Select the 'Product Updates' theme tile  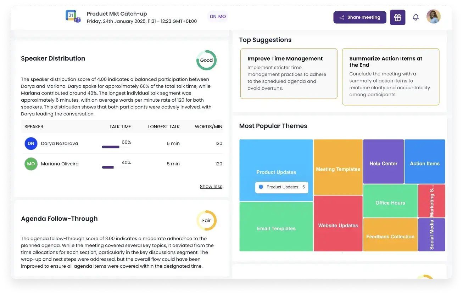tap(276, 156)
